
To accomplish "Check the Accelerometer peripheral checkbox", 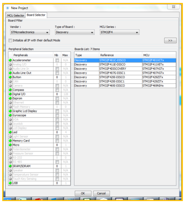I will (57, 60).
